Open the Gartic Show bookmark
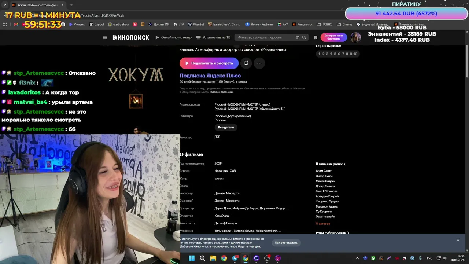Image resolution: width=469 pixels, height=264 pixels. [118, 25]
